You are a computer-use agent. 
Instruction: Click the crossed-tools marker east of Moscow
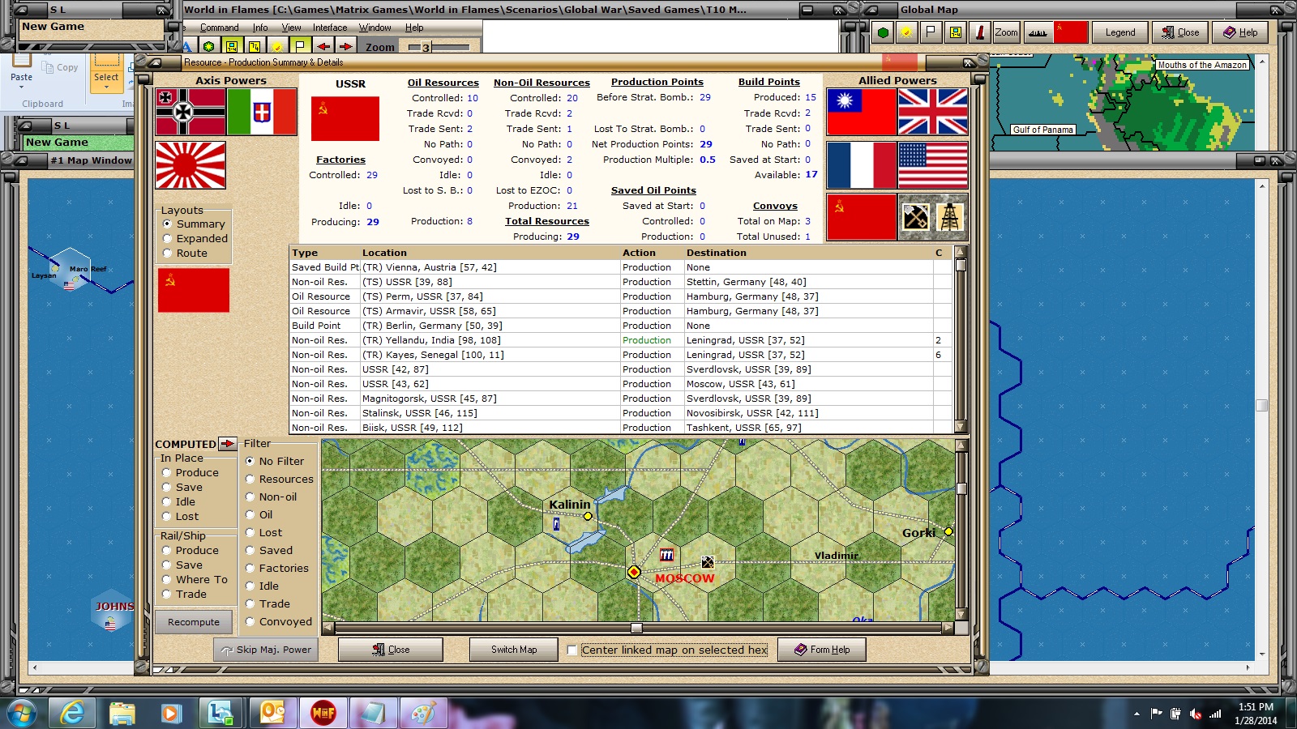click(x=708, y=561)
